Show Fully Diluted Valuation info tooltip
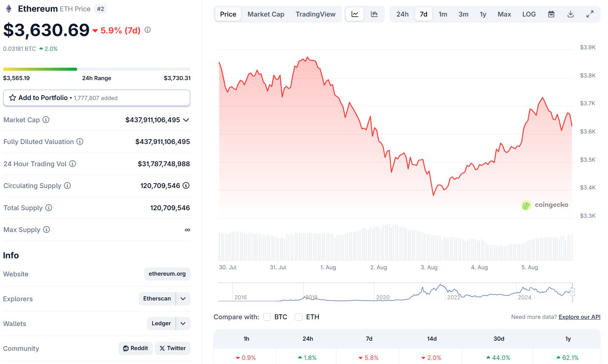This screenshot has width=608, height=364. [80, 141]
